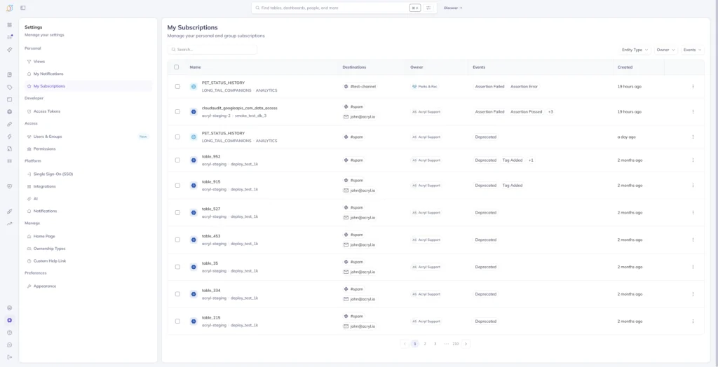Screen dimensions: 718x367
Task: Open the user profile icon in left rail
Action: coord(10,308)
